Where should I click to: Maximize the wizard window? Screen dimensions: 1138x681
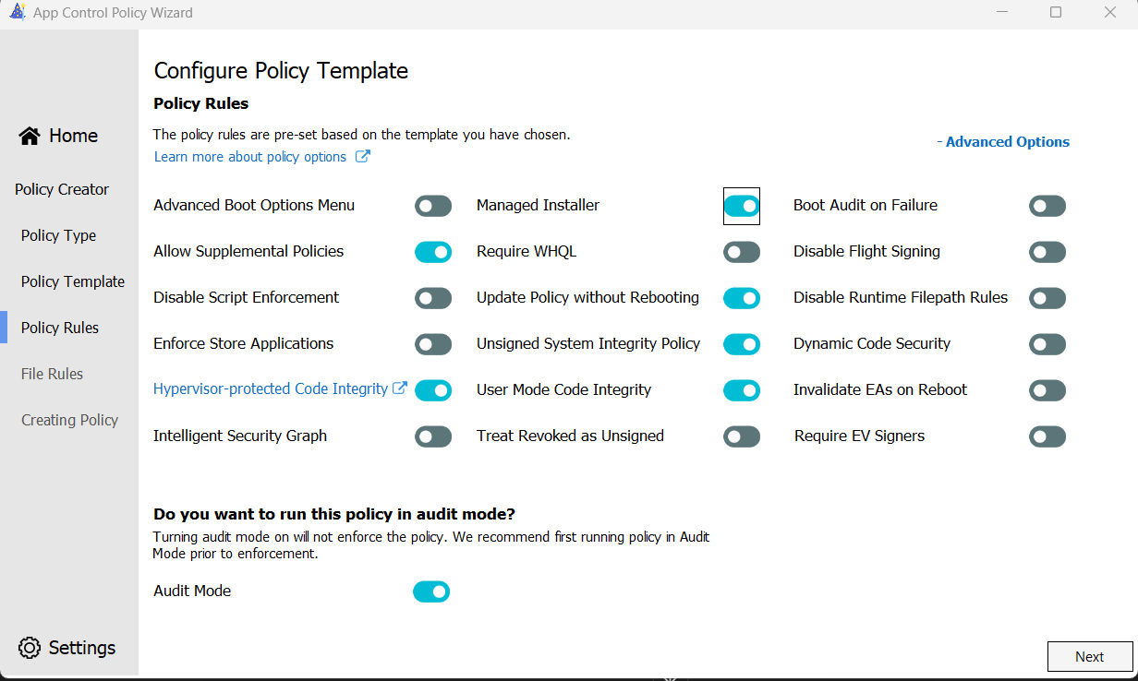coord(1056,13)
